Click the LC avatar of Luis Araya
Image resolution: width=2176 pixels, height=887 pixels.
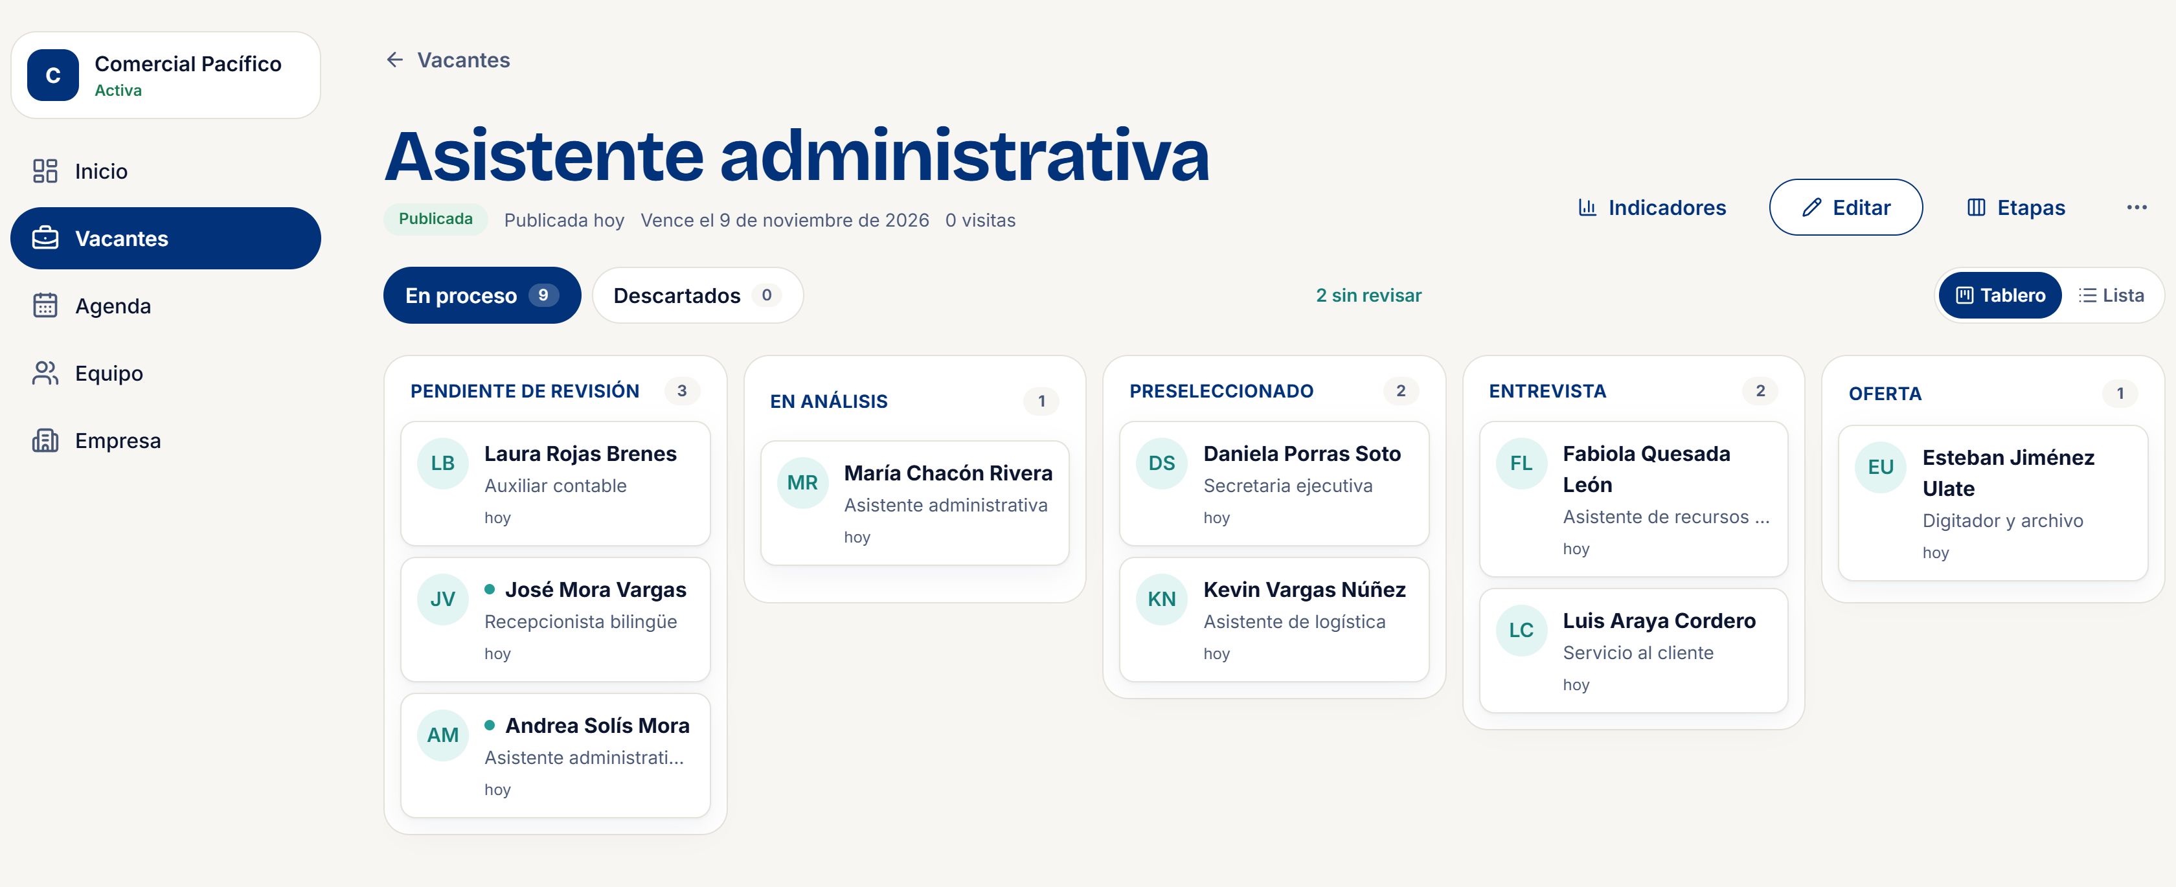[x=1521, y=630]
